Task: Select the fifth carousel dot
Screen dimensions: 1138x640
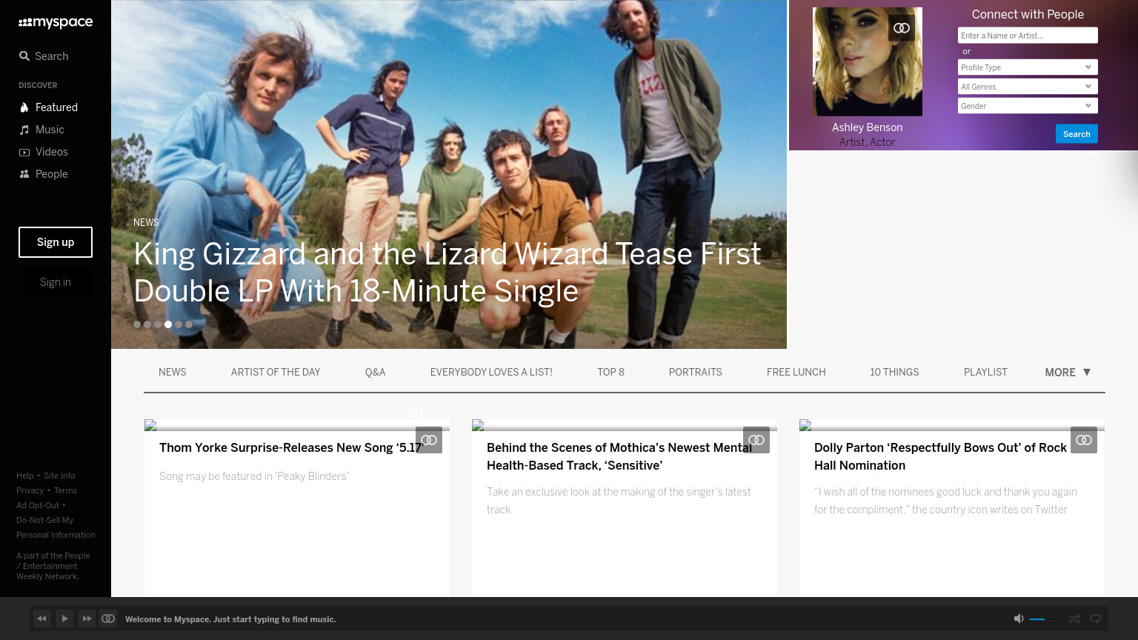Action: [x=179, y=324]
